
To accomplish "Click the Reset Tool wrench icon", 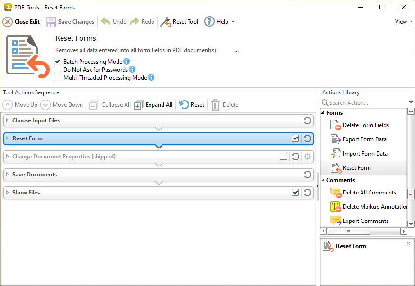I will (x=165, y=22).
